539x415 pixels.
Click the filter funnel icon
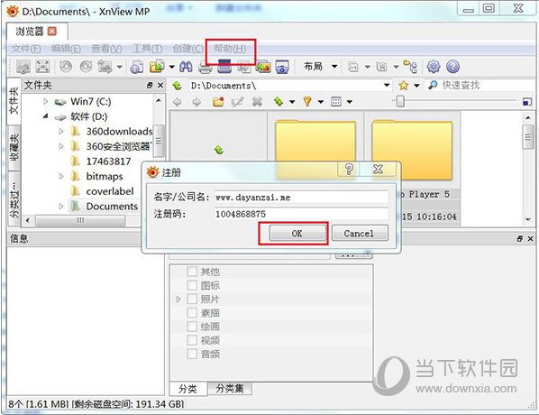(x=307, y=102)
